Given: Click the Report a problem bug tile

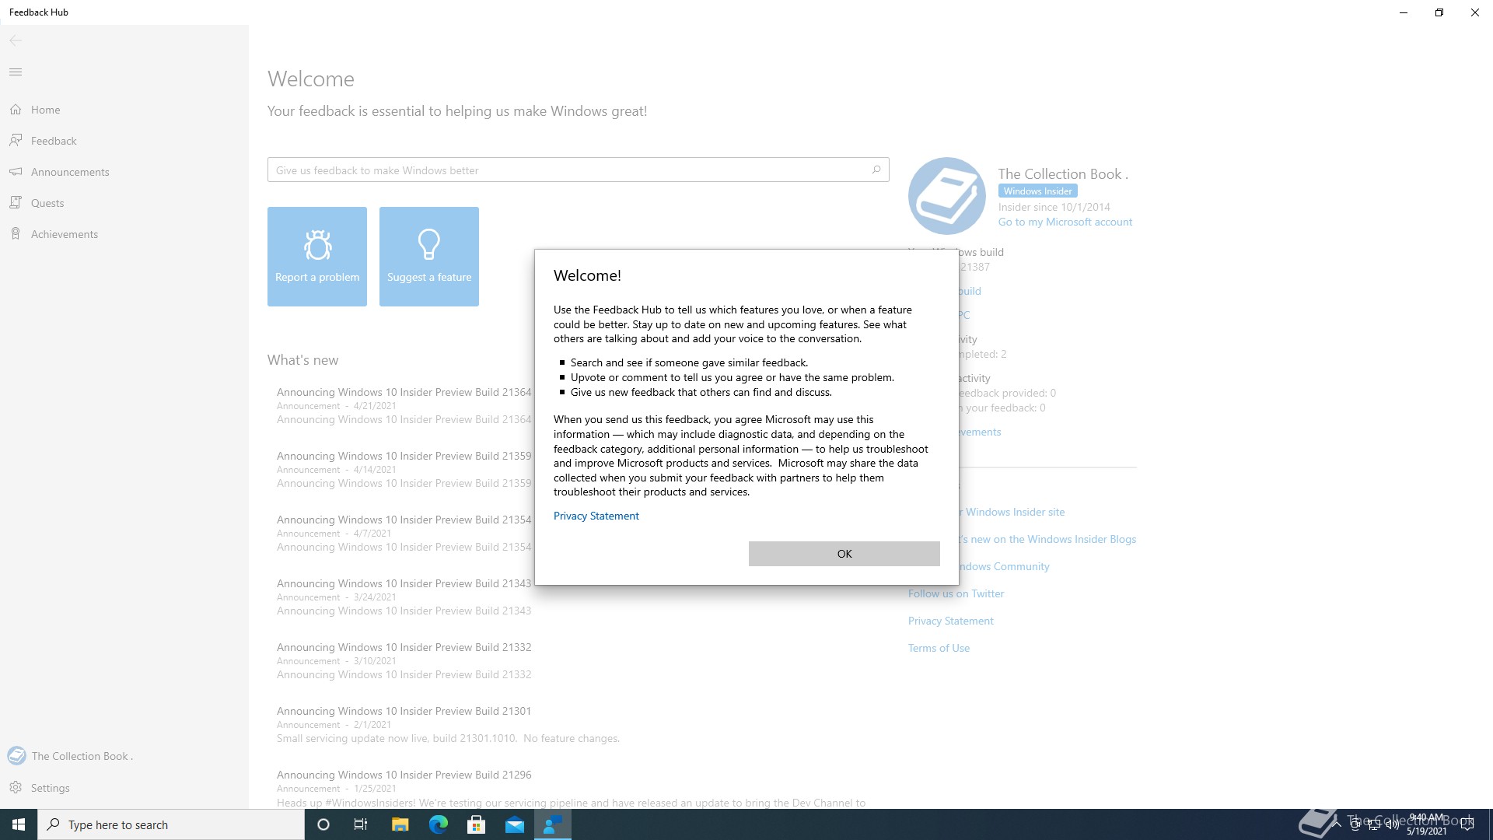Looking at the screenshot, I should [x=317, y=257].
